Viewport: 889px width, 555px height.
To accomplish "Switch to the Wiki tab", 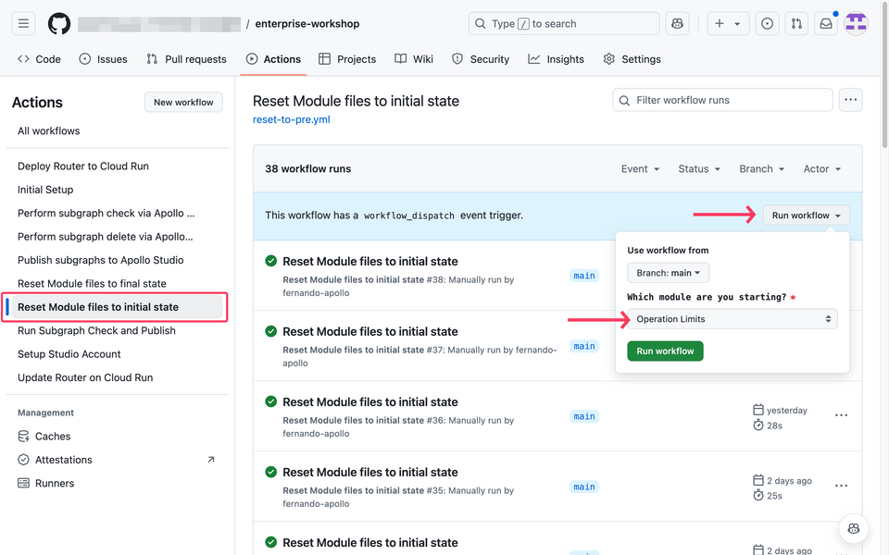I will pos(415,59).
